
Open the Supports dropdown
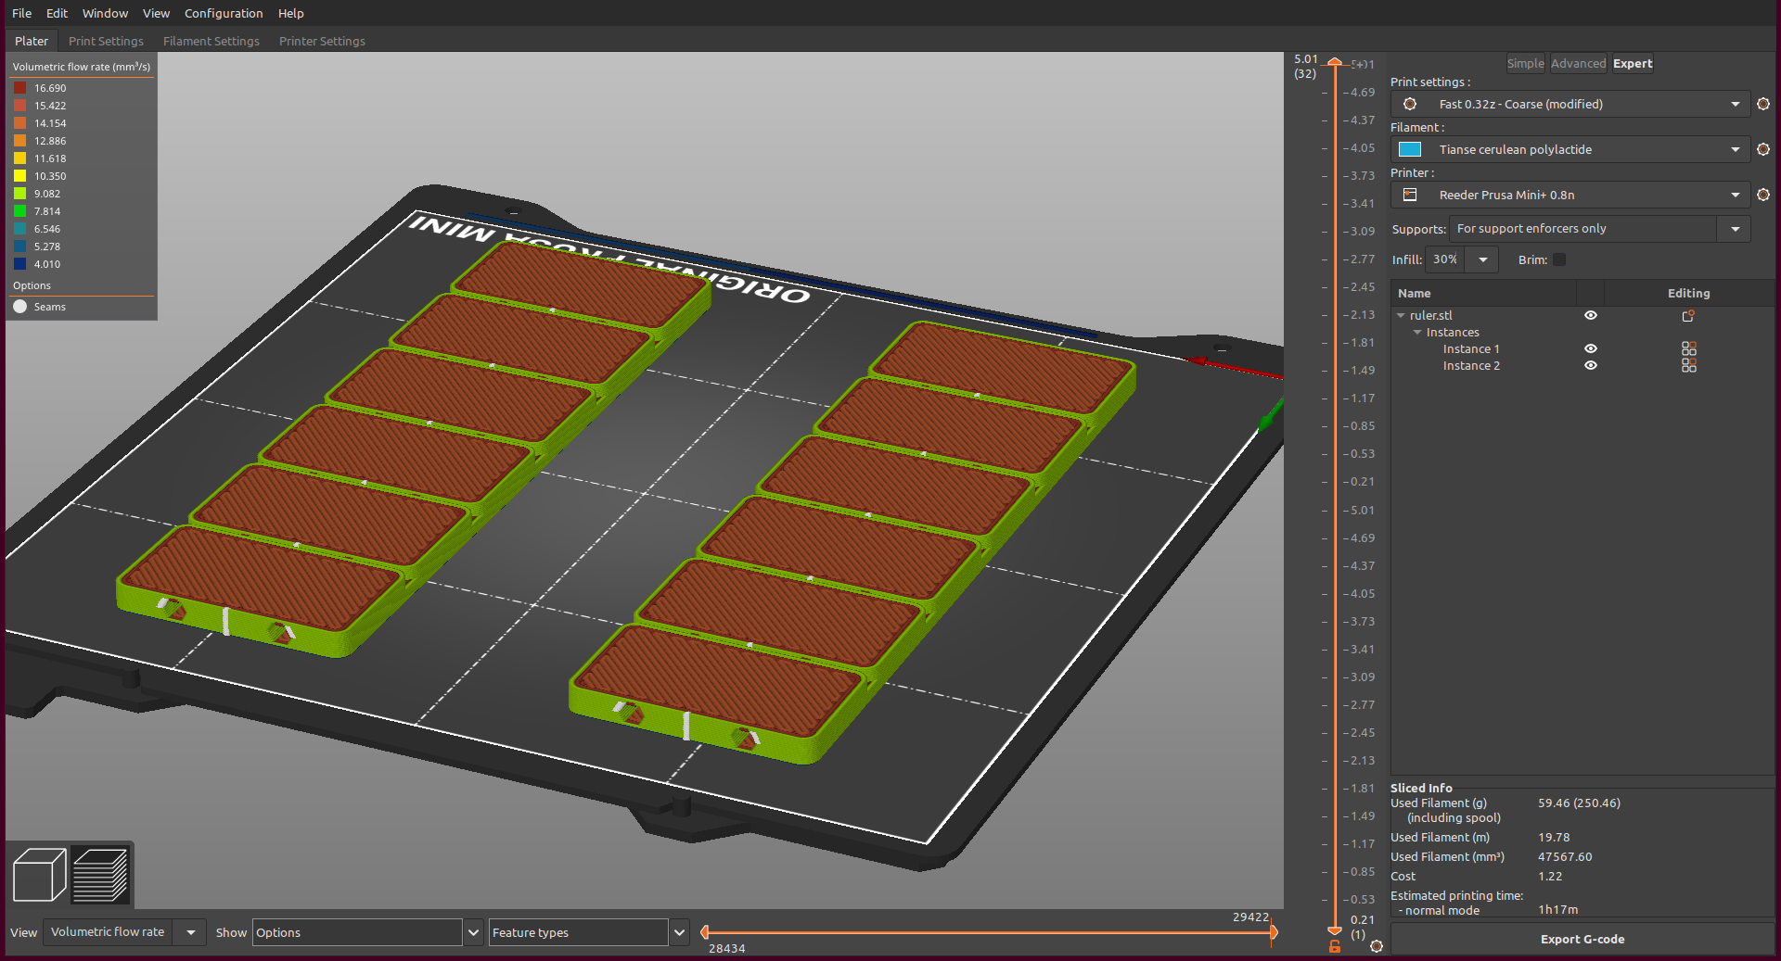point(1733,229)
